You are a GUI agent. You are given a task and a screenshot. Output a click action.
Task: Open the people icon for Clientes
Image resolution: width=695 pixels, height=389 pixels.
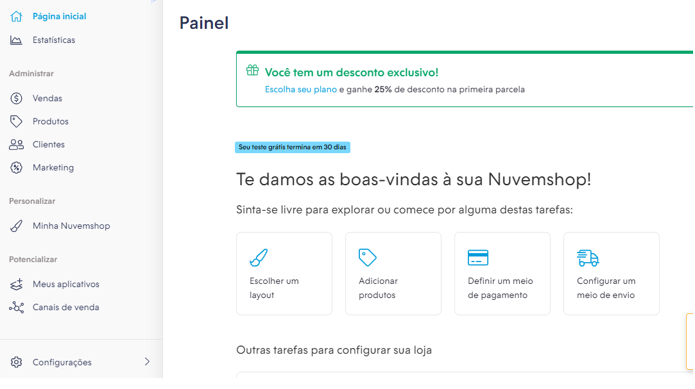[x=17, y=144]
